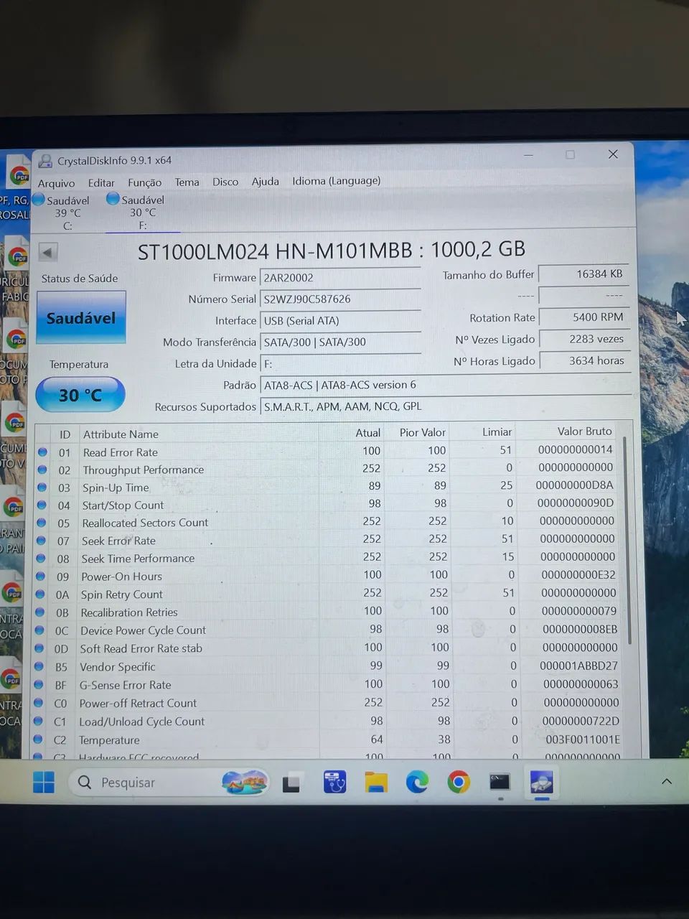Open the Tema menu

187,182
